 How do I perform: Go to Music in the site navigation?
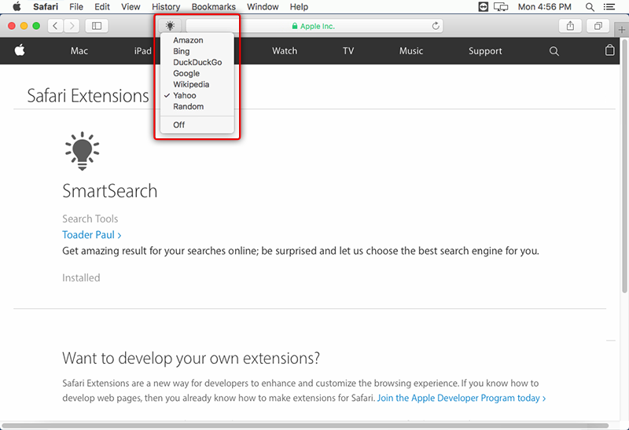411,51
